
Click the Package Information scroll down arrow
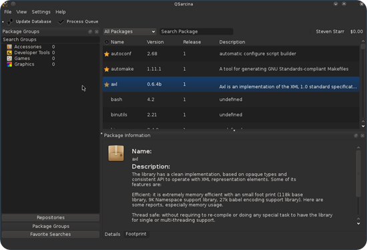tap(358, 224)
